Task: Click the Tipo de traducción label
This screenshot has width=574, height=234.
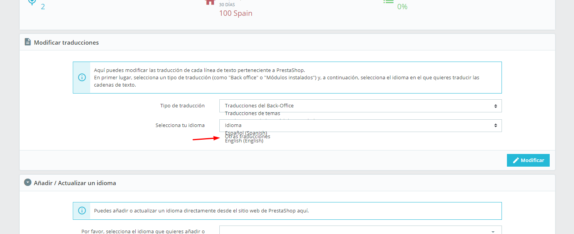Action: click(x=182, y=105)
